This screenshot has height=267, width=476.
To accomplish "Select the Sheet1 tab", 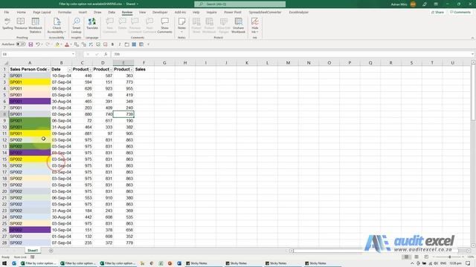I will click(x=33, y=251).
